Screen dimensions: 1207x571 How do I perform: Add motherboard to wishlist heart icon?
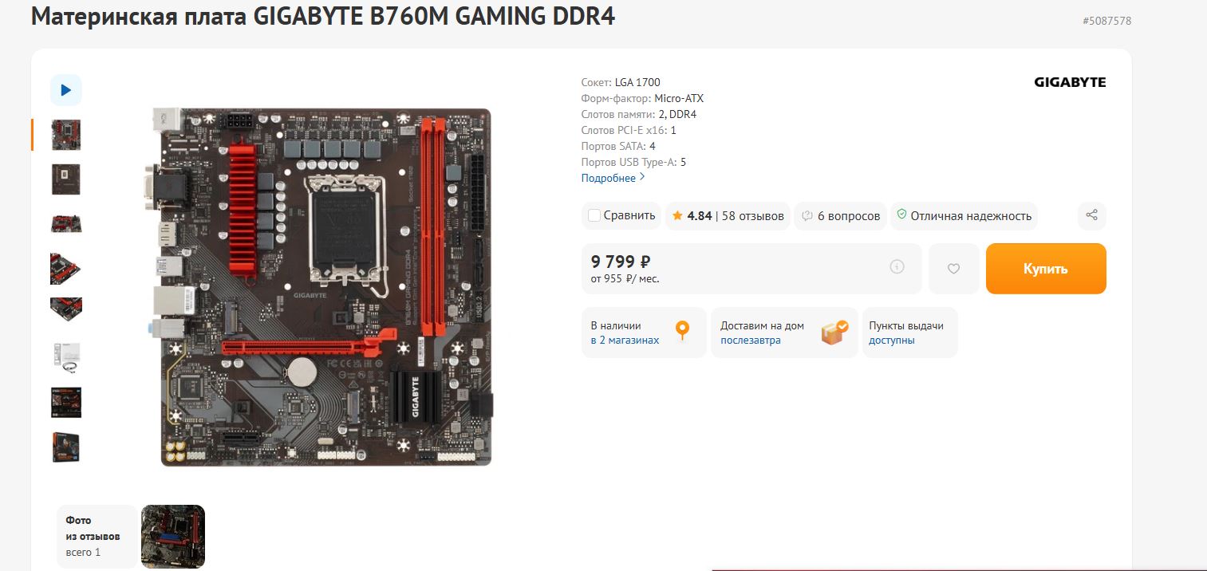(x=953, y=269)
